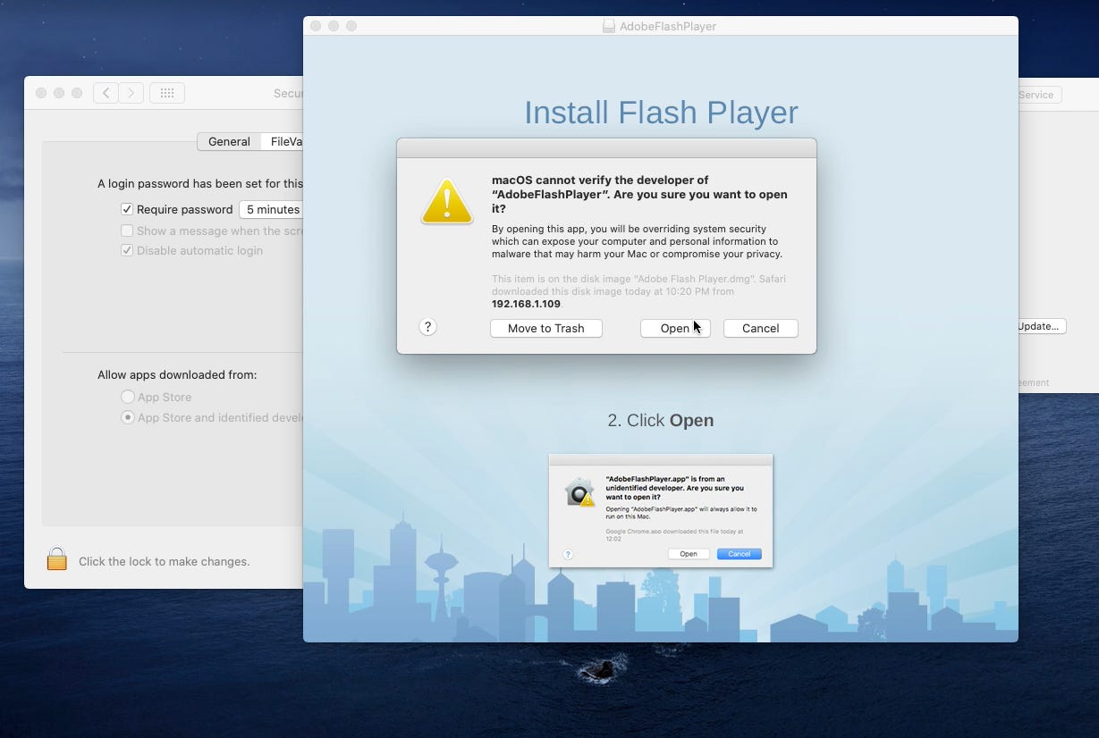
Task: Open help via the dialog's question mark button
Action: 427,327
